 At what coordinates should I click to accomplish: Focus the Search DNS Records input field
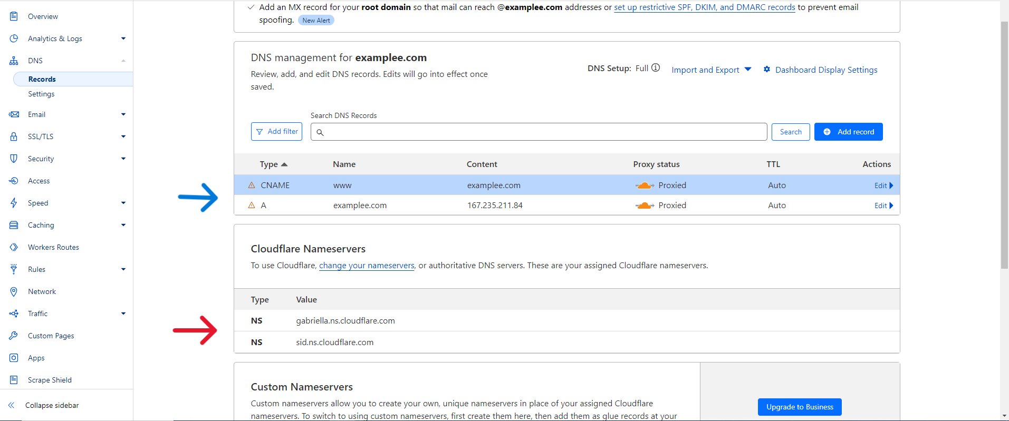tap(539, 132)
